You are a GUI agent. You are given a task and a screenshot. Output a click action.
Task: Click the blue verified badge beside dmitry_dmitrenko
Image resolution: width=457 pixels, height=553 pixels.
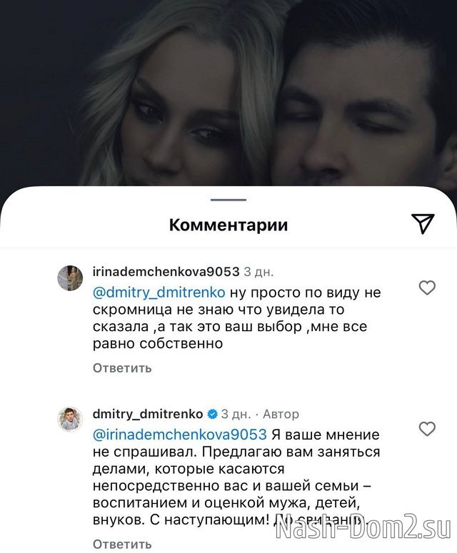click(213, 414)
